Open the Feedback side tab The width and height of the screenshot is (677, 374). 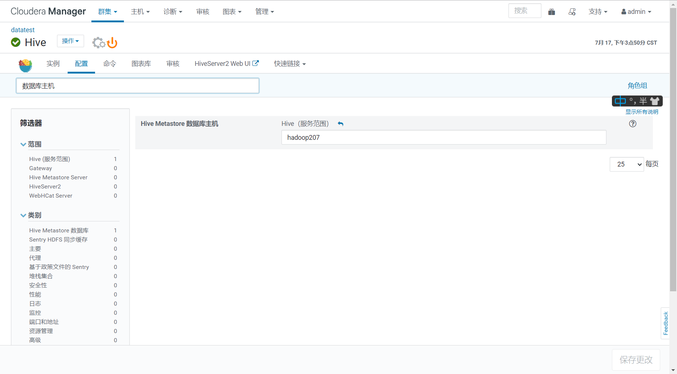pyautogui.click(x=665, y=323)
